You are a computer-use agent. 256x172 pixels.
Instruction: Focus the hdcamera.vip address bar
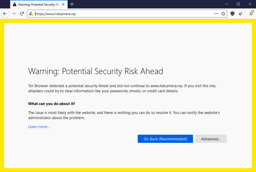(124, 14)
